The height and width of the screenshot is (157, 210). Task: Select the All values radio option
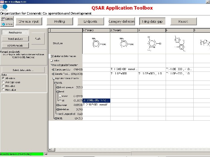point(3,78)
